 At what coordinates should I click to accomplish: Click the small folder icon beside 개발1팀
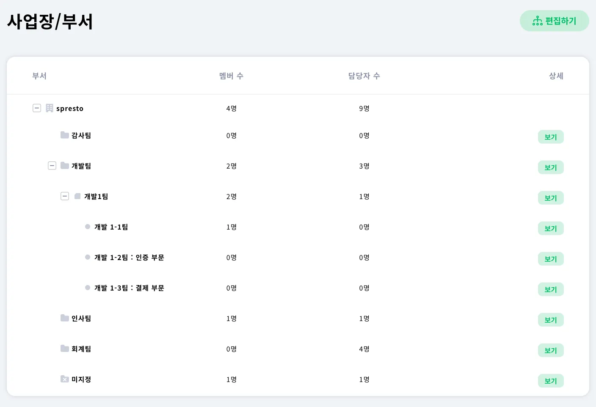coord(77,196)
